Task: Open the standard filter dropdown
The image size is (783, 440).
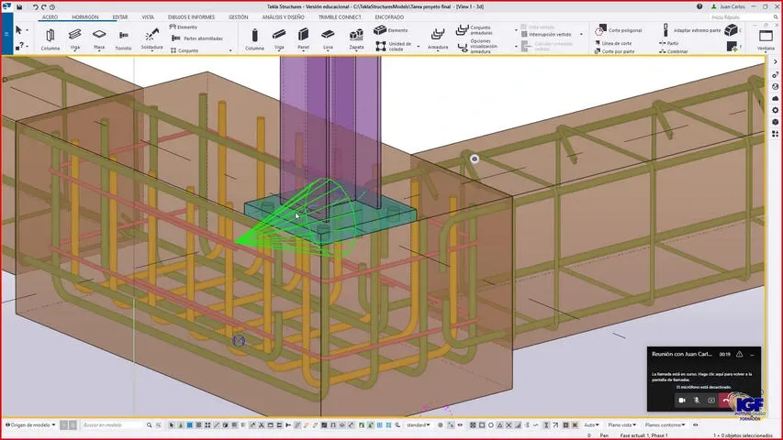Action: 418,425
